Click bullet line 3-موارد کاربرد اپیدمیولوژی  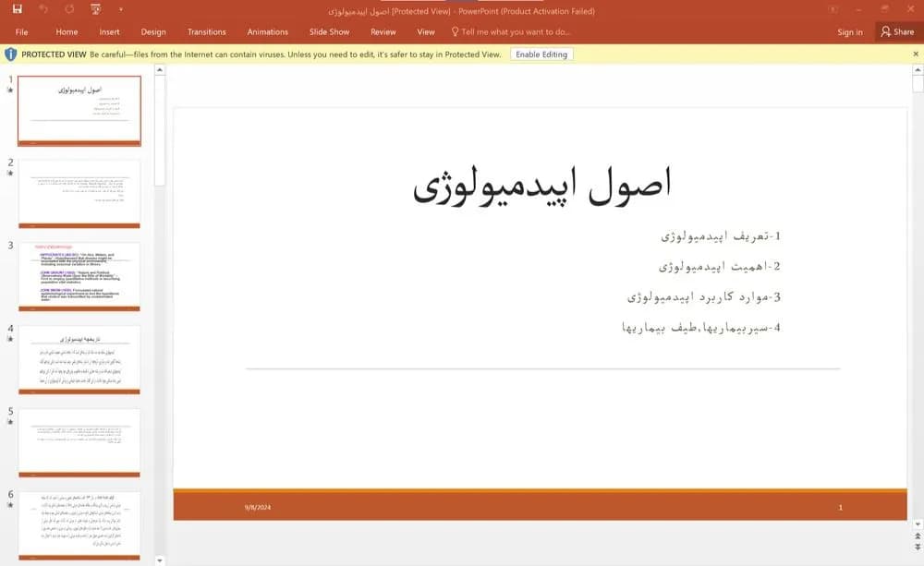click(704, 296)
